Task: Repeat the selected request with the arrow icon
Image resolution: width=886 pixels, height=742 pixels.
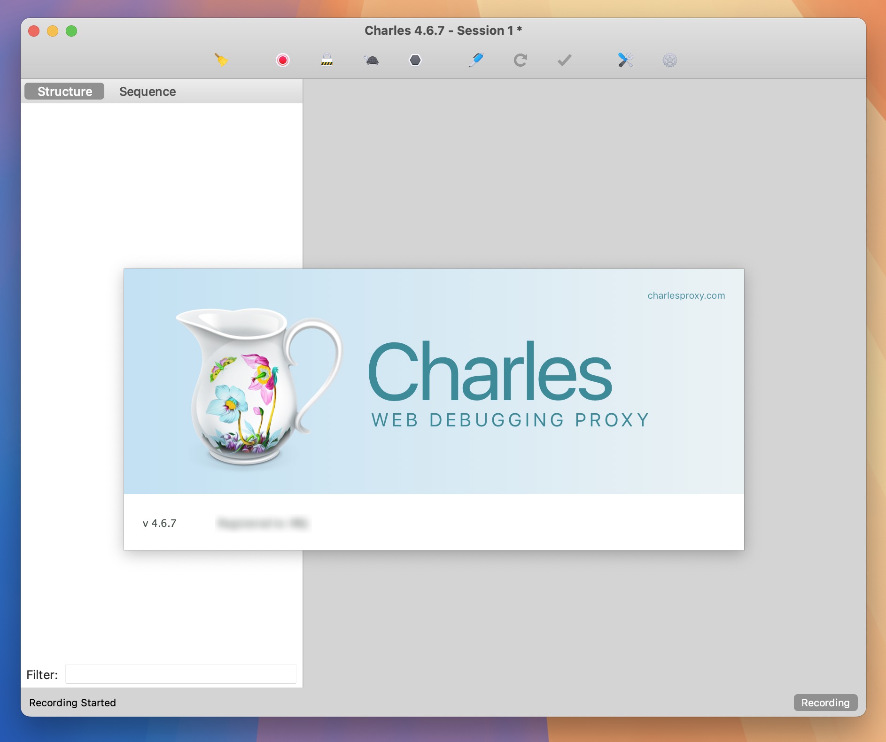Action: (x=520, y=60)
